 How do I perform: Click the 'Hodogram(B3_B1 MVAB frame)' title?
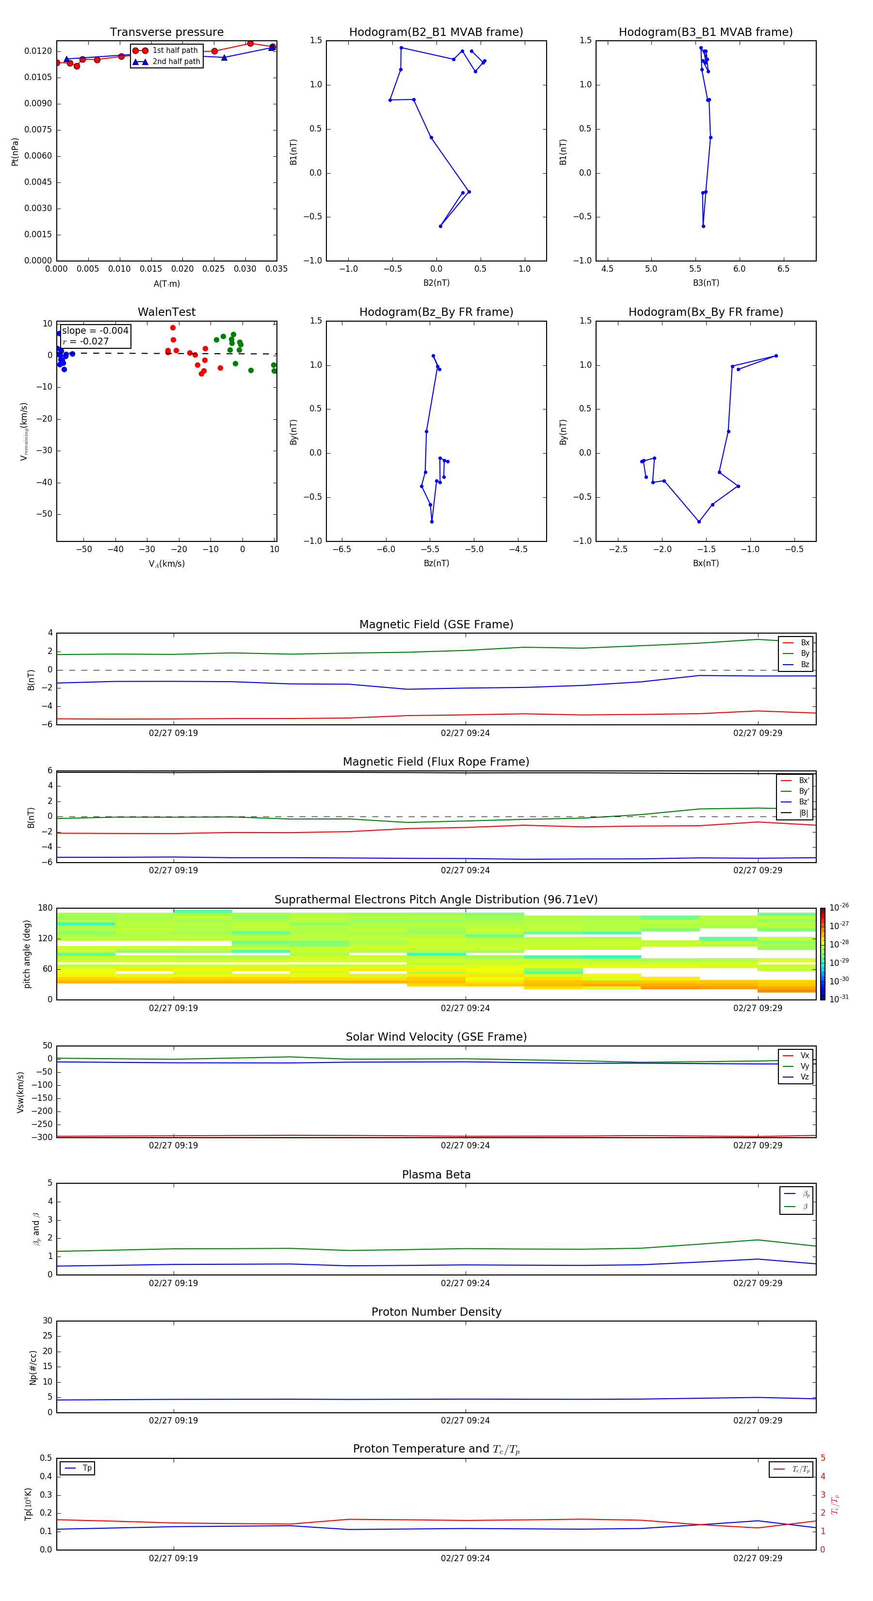706,33
